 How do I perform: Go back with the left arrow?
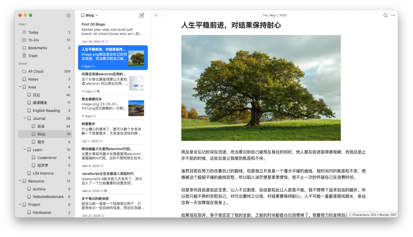(156, 15)
